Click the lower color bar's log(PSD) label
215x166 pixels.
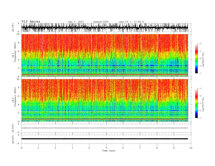(x=203, y=104)
